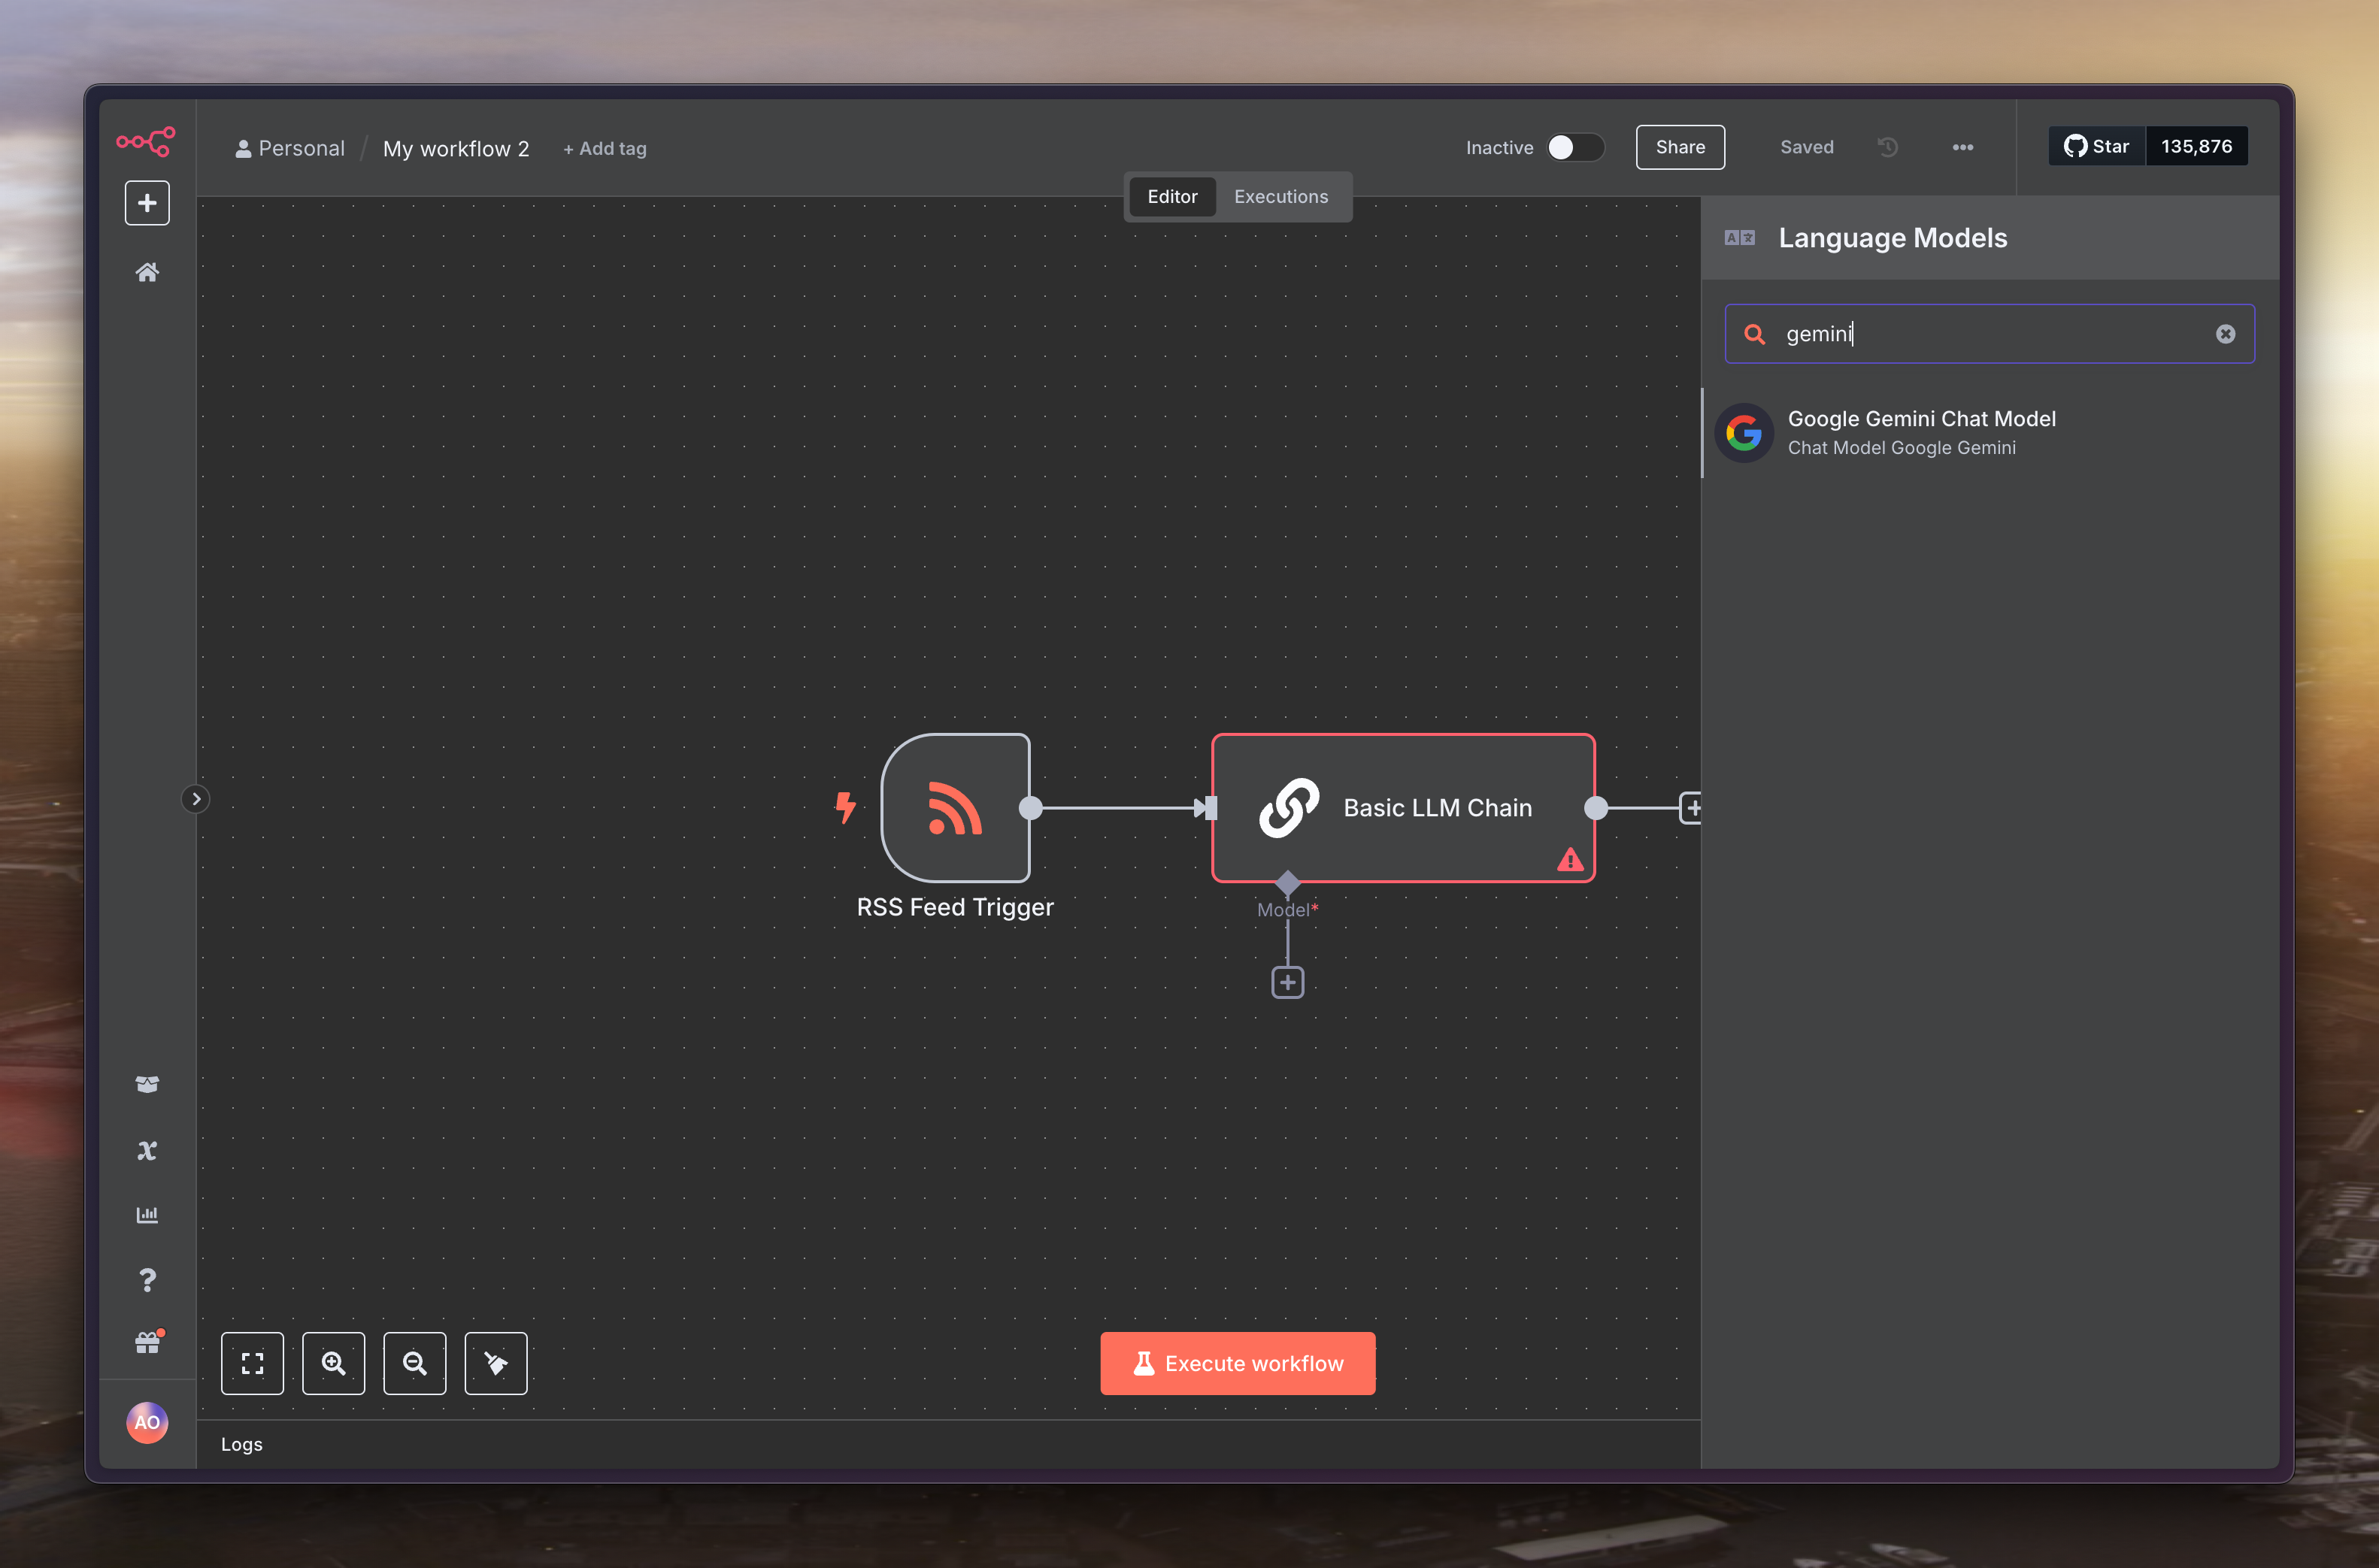
Task: Open the variables icon in the sidebar
Action: [147, 1150]
